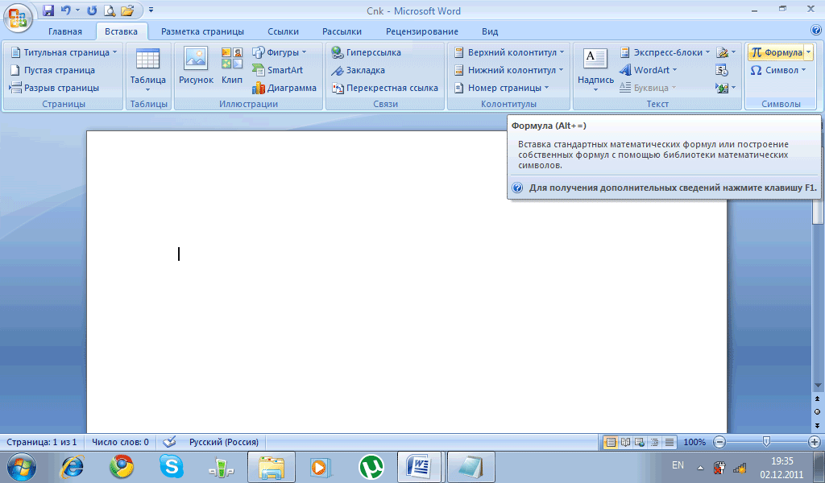This screenshot has height=483, width=825.
Task: Insert clip art with the Клип button
Action: 231,65
